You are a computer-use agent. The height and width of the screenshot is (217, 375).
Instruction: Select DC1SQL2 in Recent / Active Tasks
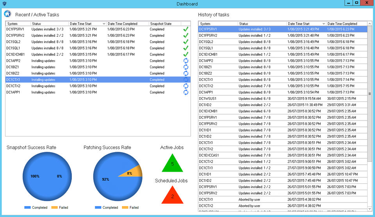[98, 42]
